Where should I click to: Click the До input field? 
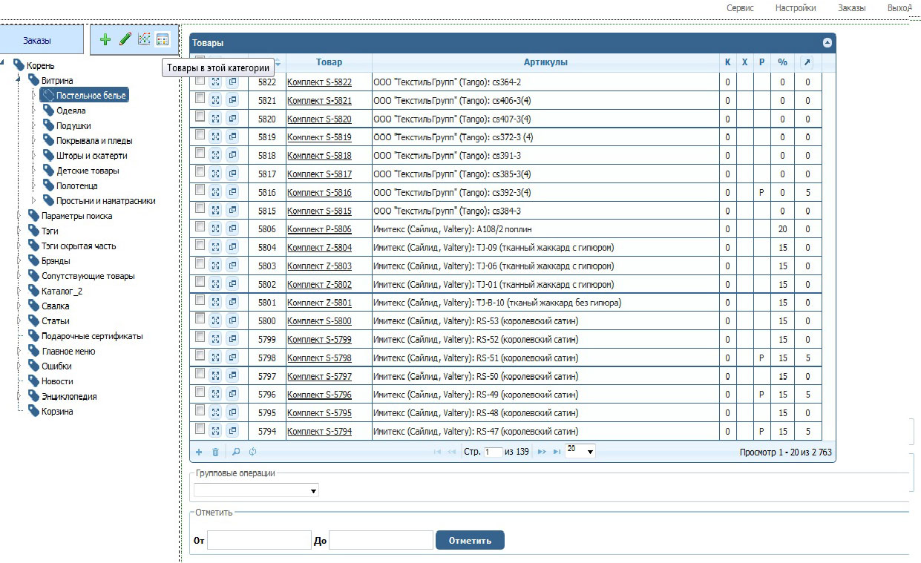[381, 540]
